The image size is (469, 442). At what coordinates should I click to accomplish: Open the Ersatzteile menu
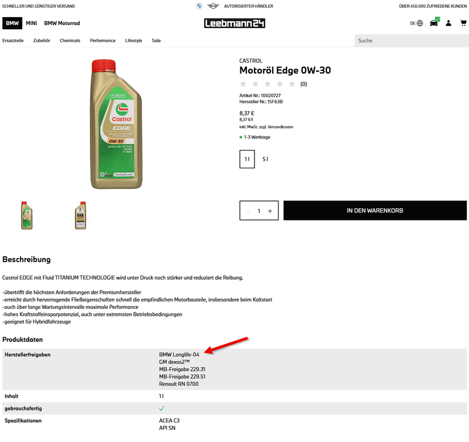[13, 41]
